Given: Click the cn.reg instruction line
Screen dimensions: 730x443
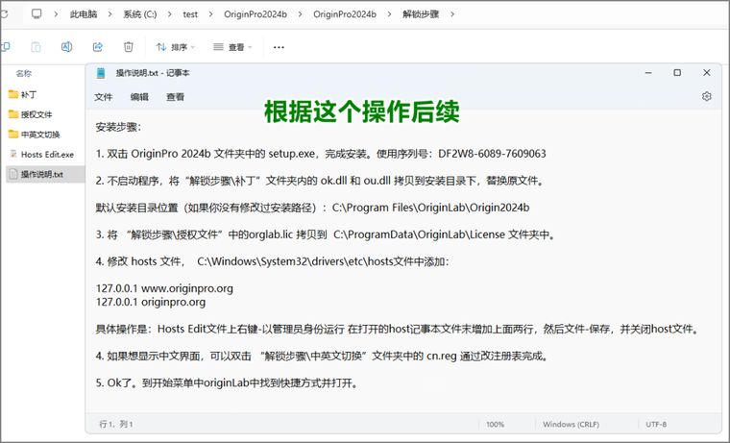Looking at the screenshot, I should pos(324,357).
